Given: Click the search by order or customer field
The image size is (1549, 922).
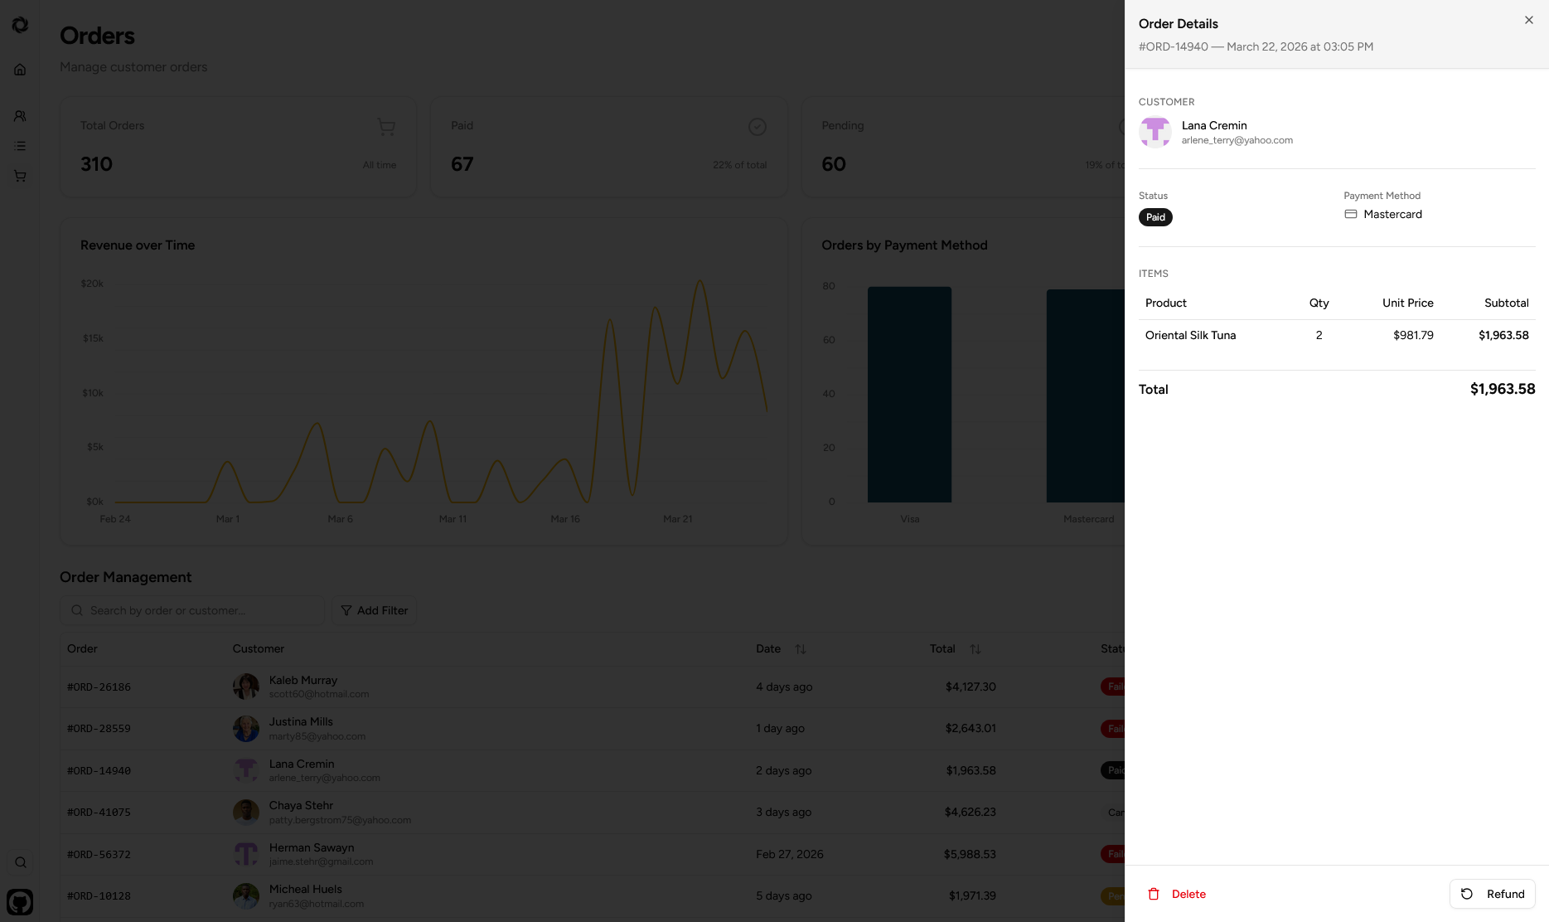Looking at the screenshot, I should 192,610.
